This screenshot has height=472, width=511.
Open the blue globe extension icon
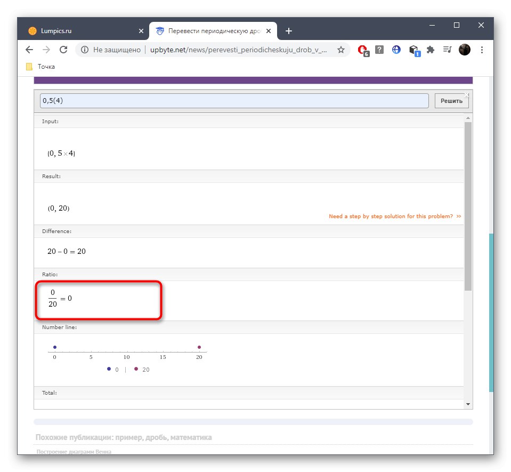tap(396, 50)
